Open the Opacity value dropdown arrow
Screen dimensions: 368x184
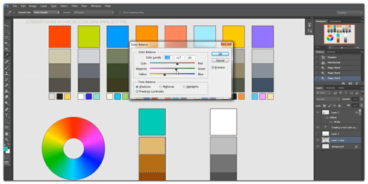pyautogui.click(x=361, y=99)
